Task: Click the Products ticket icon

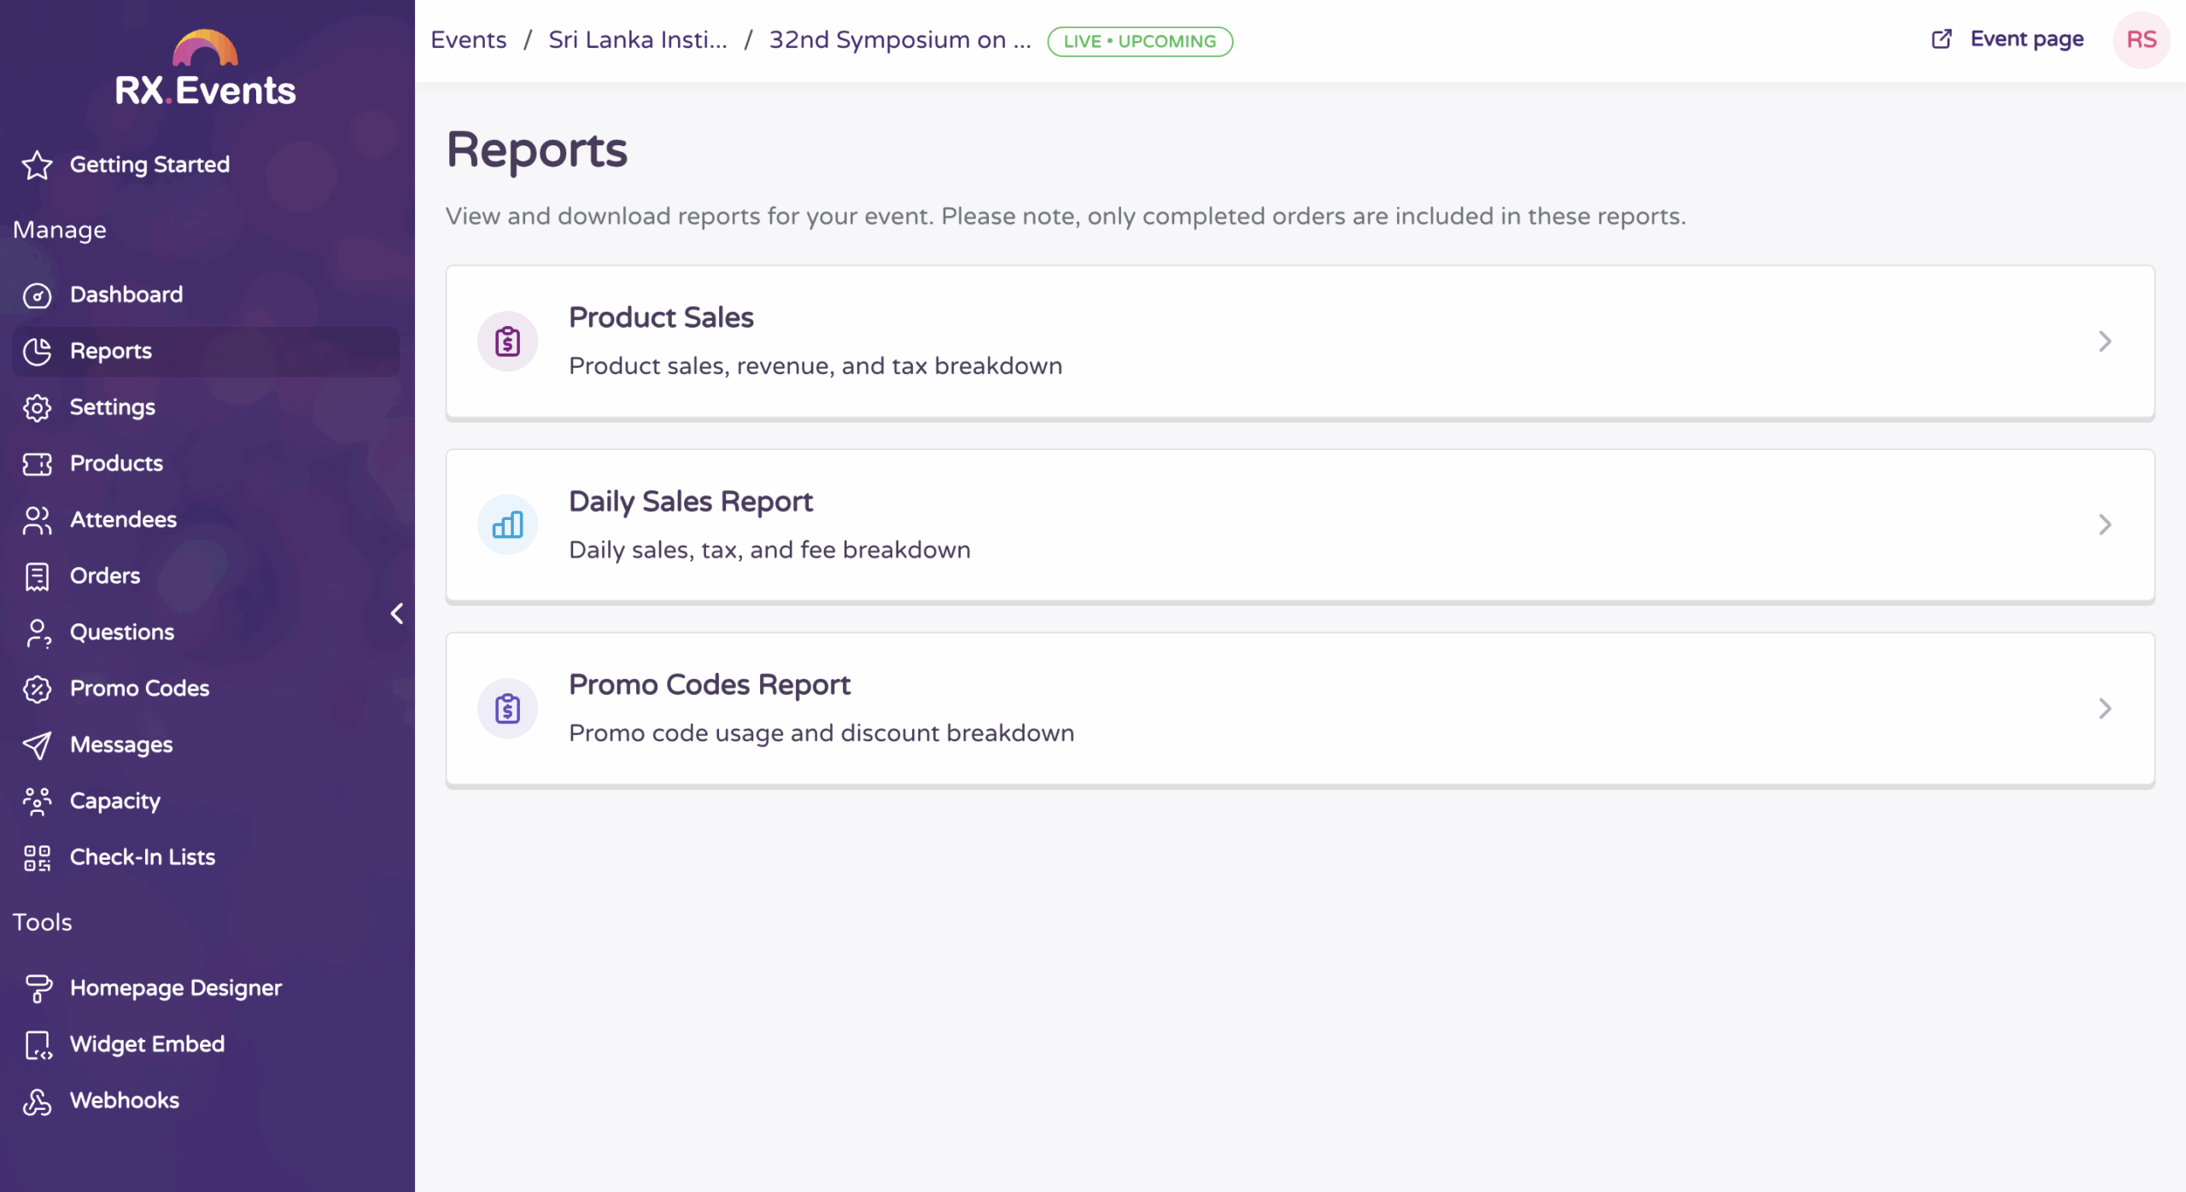Action: (37, 464)
